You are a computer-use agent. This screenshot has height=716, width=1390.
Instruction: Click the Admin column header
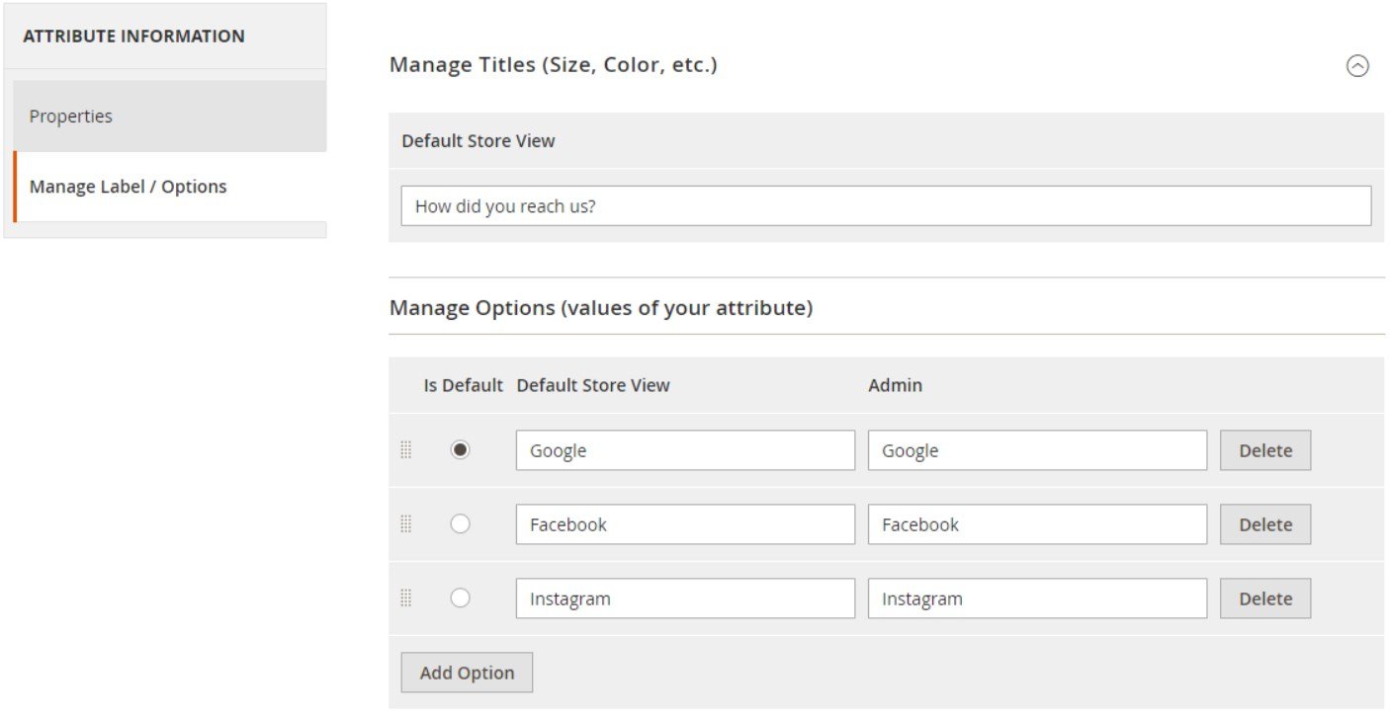point(896,386)
